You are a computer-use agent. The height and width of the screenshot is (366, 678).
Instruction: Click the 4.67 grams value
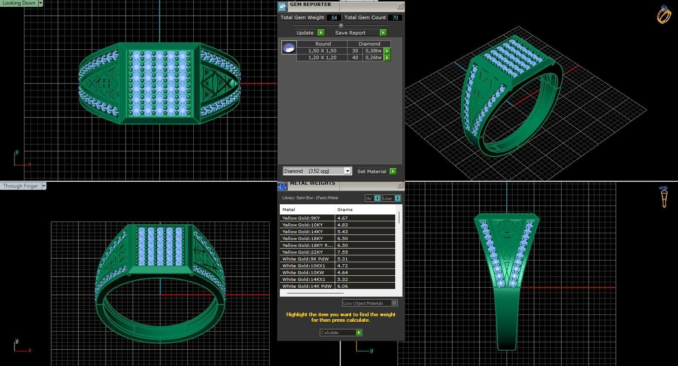[342, 218]
